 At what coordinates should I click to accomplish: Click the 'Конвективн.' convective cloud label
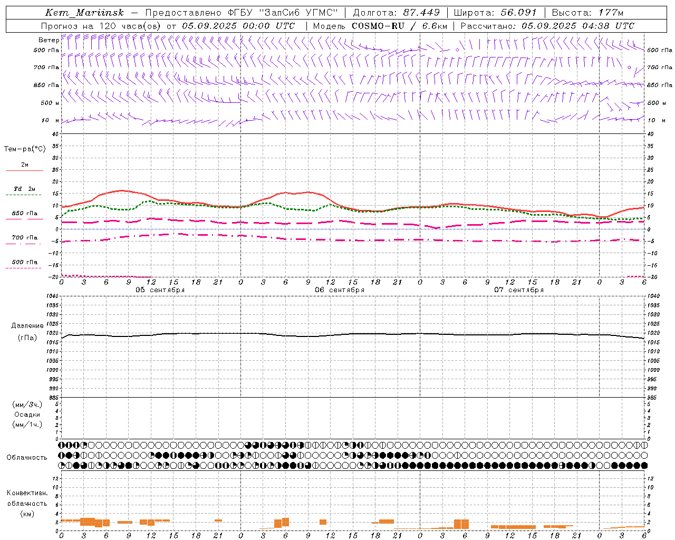click(27, 493)
